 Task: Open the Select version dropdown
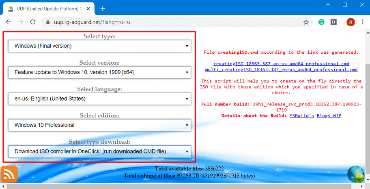click(x=99, y=72)
